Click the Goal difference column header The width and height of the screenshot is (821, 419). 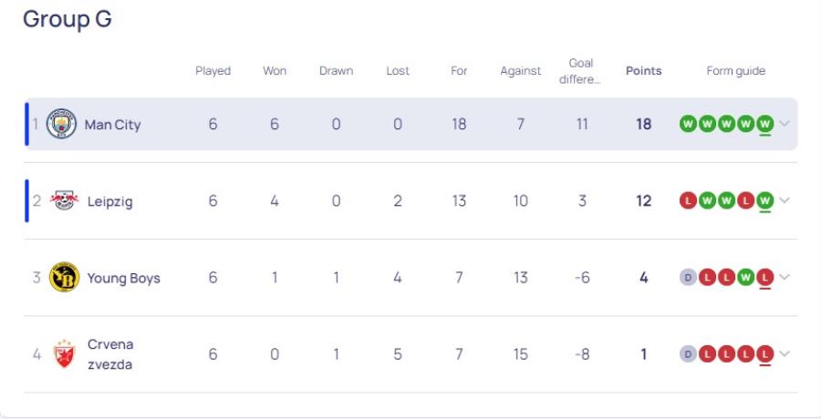(x=580, y=71)
